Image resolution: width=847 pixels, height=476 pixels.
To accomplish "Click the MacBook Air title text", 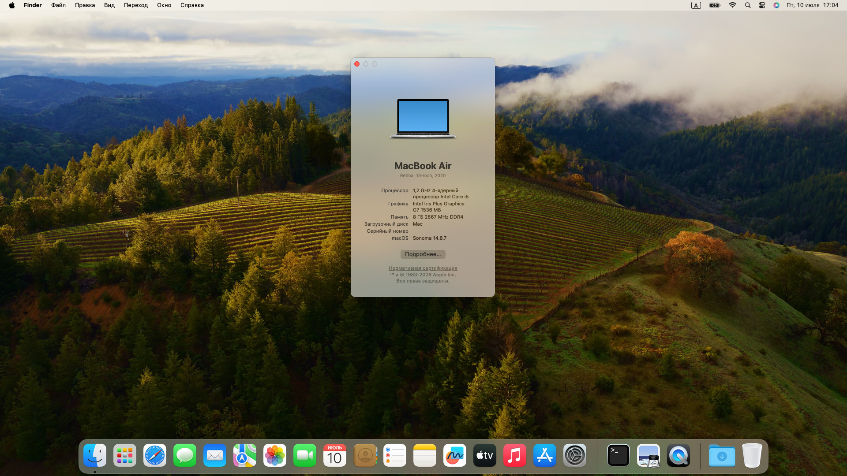I will (423, 166).
